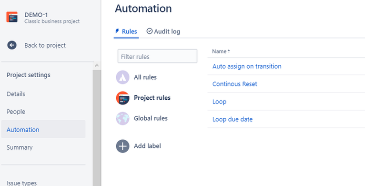This screenshot has height=186, width=365.
Task: Click the Name column header
Action: pos(219,52)
